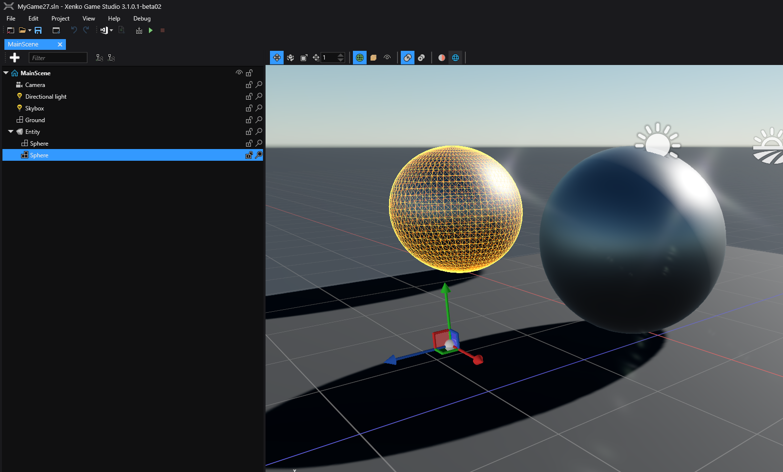
Task: Click the second material spheres icon
Action: click(421, 58)
